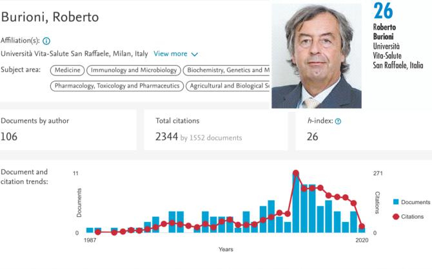Select Agricultural and Biological Sciences tag

228,86
